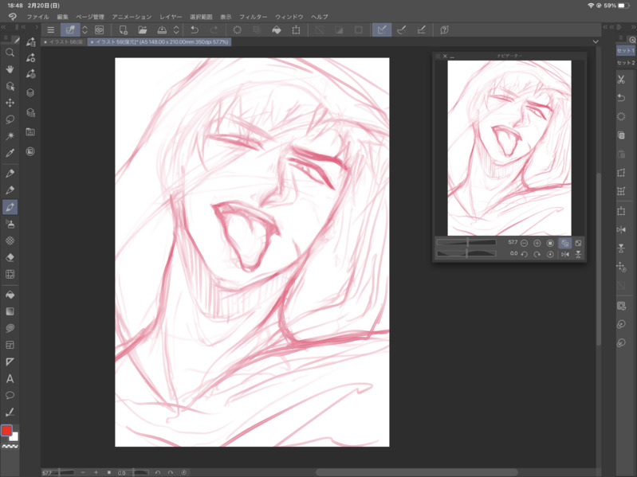The height and width of the screenshot is (477, 637).
Task: Select the Hand move-canvas tool
Action: coord(10,69)
